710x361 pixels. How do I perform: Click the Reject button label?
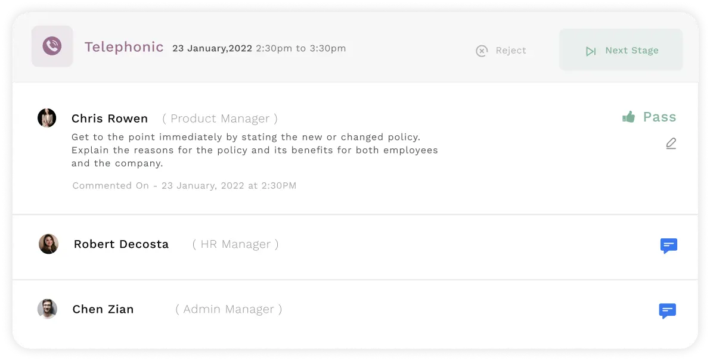coord(511,51)
